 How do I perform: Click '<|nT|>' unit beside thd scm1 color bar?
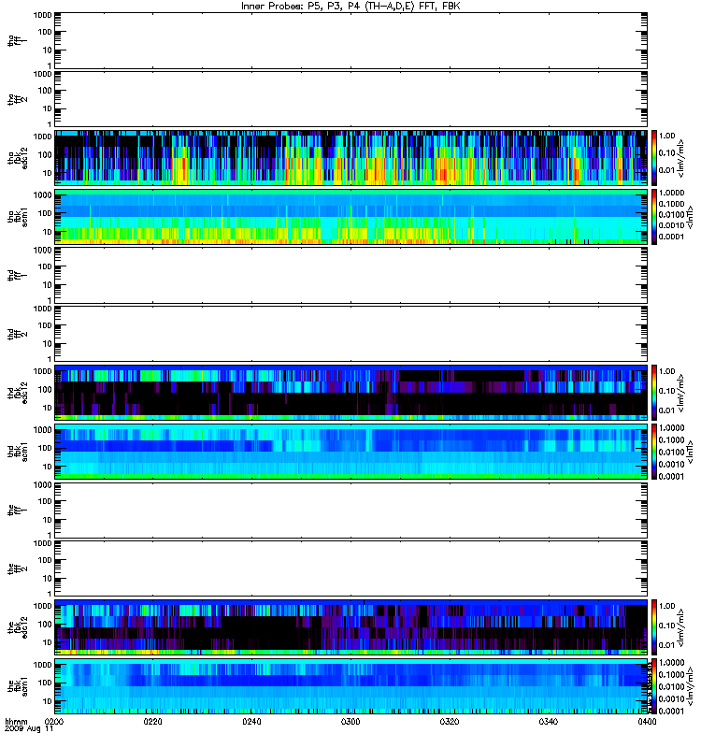(x=690, y=452)
